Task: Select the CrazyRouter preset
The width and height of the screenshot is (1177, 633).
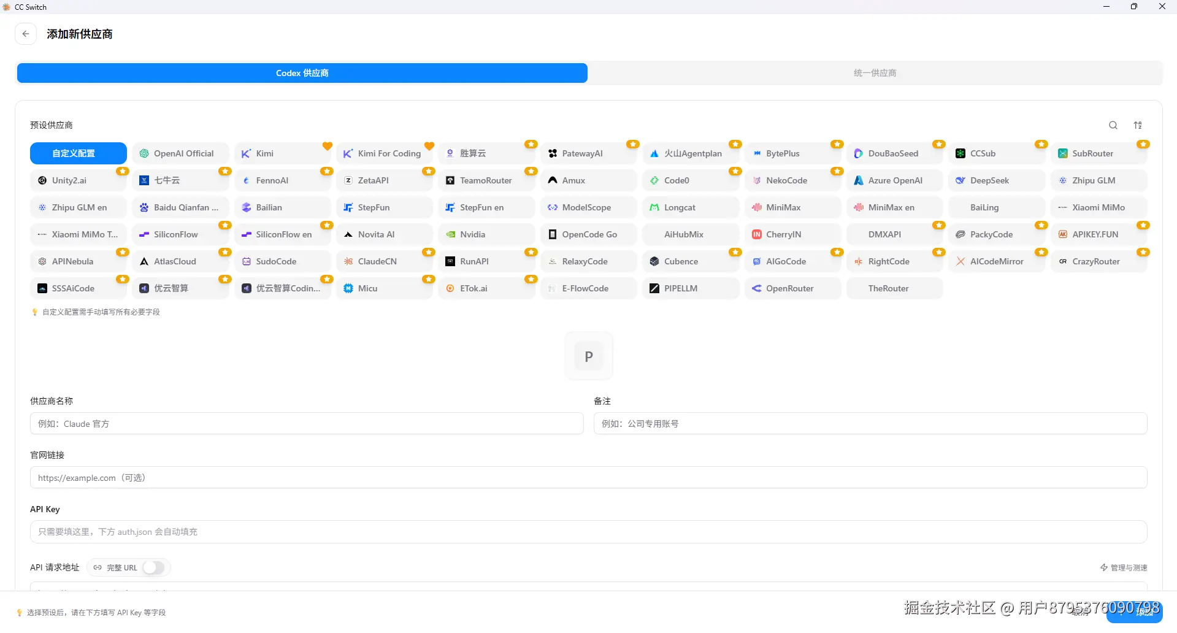Action: pos(1098,261)
